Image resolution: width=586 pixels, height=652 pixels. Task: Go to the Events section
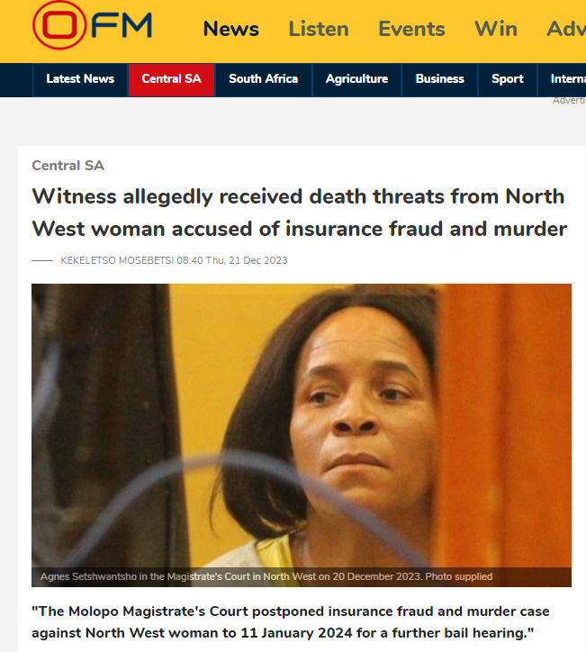411,29
